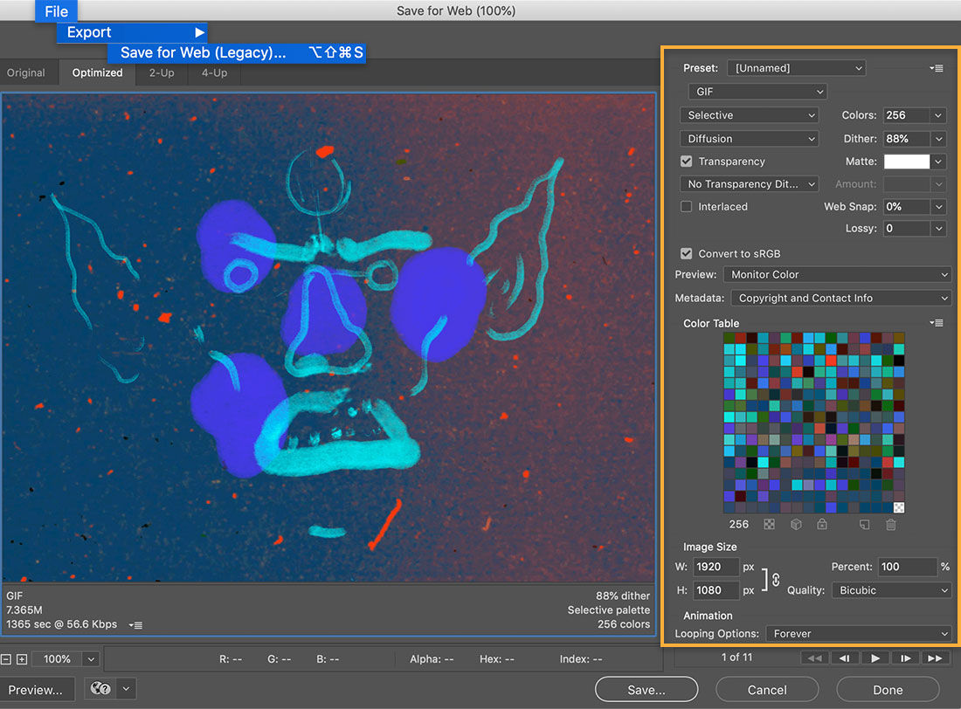Toggle Convert to sRGB checkbox
Image resolution: width=961 pixels, height=709 pixels.
coord(687,254)
